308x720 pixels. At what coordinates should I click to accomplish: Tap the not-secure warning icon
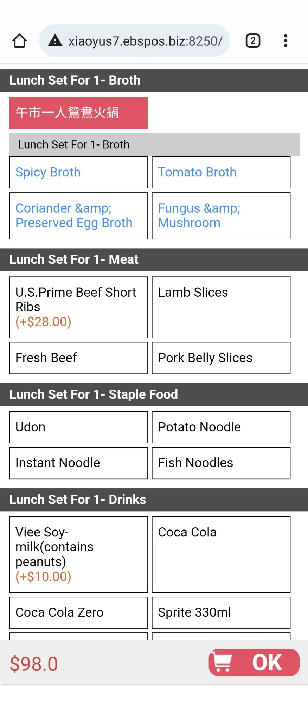[55, 41]
